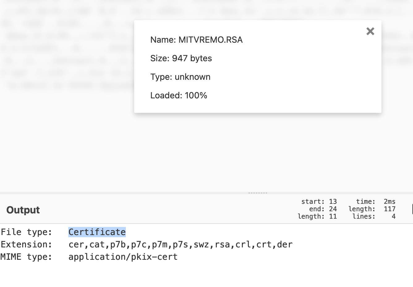
Task: Click the MIME type label in output
Action: pos(27,257)
